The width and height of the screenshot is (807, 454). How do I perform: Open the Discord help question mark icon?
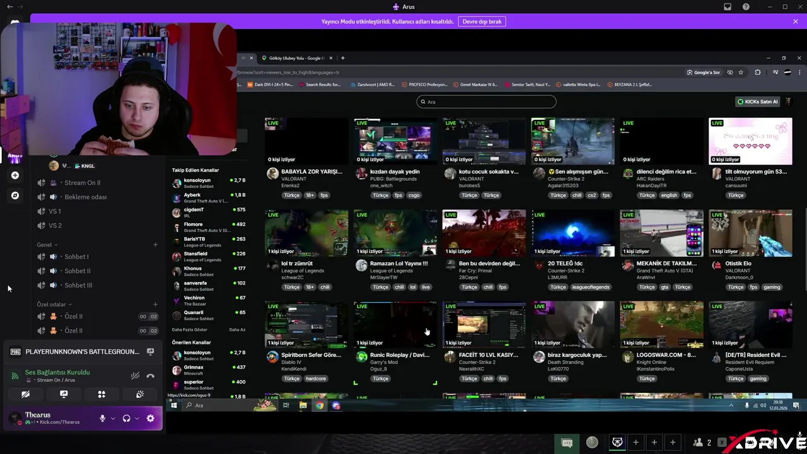[746, 7]
